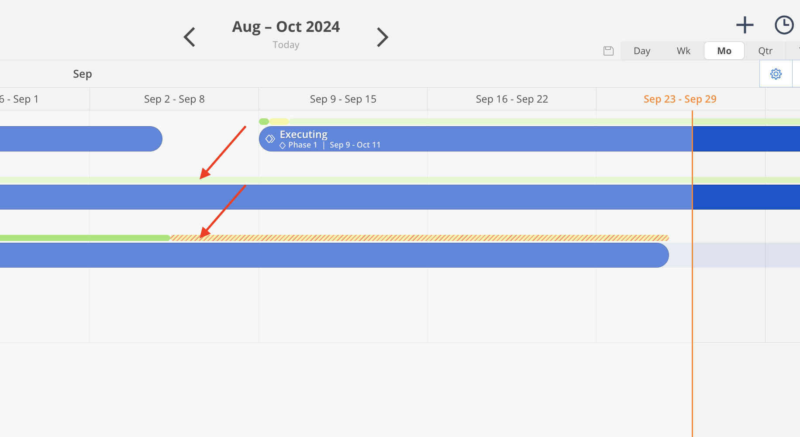Select the Mo view
Viewport: 800px width, 437px height.
point(724,51)
